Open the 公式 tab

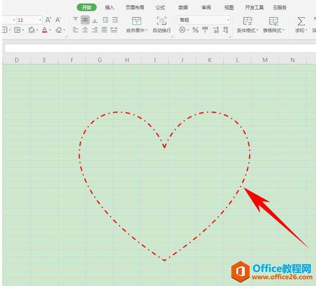[x=160, y=8]
